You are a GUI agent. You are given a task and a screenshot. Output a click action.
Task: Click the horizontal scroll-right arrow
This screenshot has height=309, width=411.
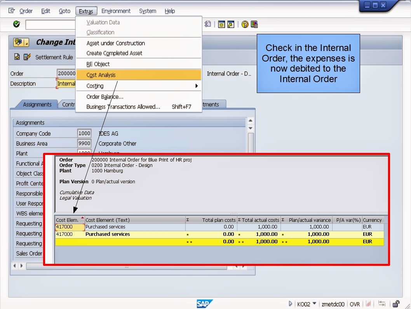point(21,266)
